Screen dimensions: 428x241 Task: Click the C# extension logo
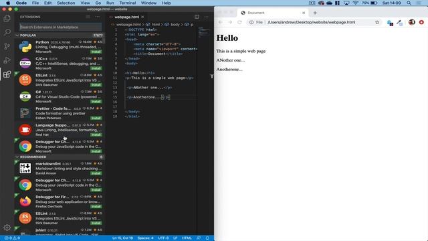click(25, 96)
